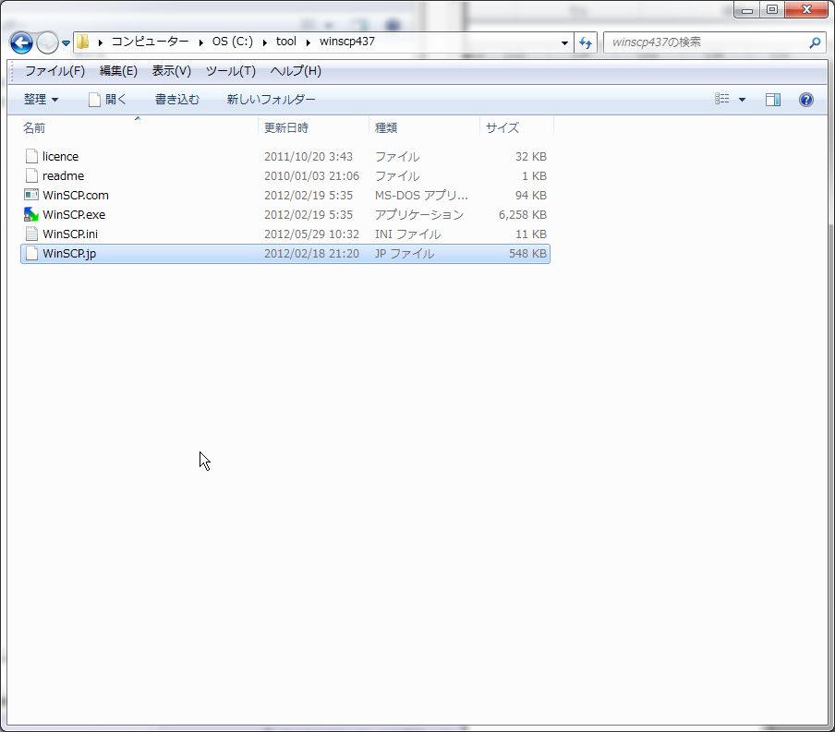Image resolution: width=835 pixels, height=732 pixels.
Task: Open the 編集(E) menu
Action: (x=118, y=71)
